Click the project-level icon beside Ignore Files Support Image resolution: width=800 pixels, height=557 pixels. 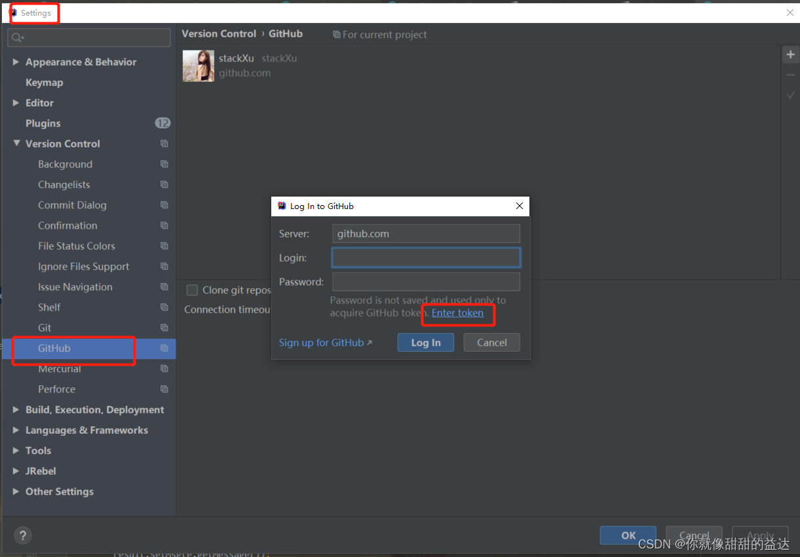(164, 267)
